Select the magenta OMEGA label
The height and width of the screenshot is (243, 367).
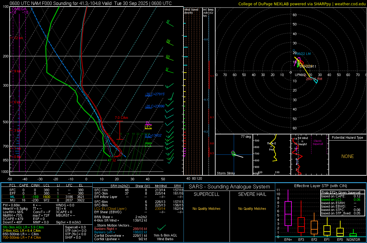pos(19,9)
